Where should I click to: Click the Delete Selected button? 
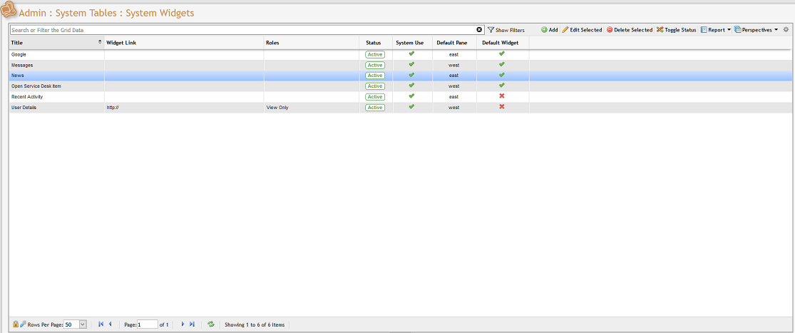(x=629, y=30)
